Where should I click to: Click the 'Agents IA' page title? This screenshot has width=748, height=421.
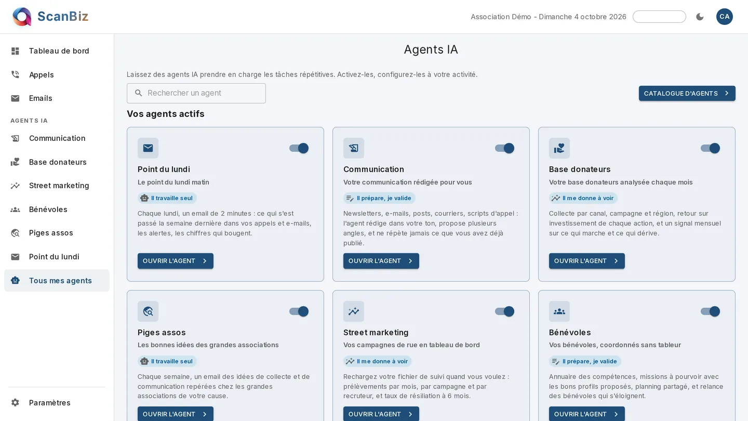[431, 49]
